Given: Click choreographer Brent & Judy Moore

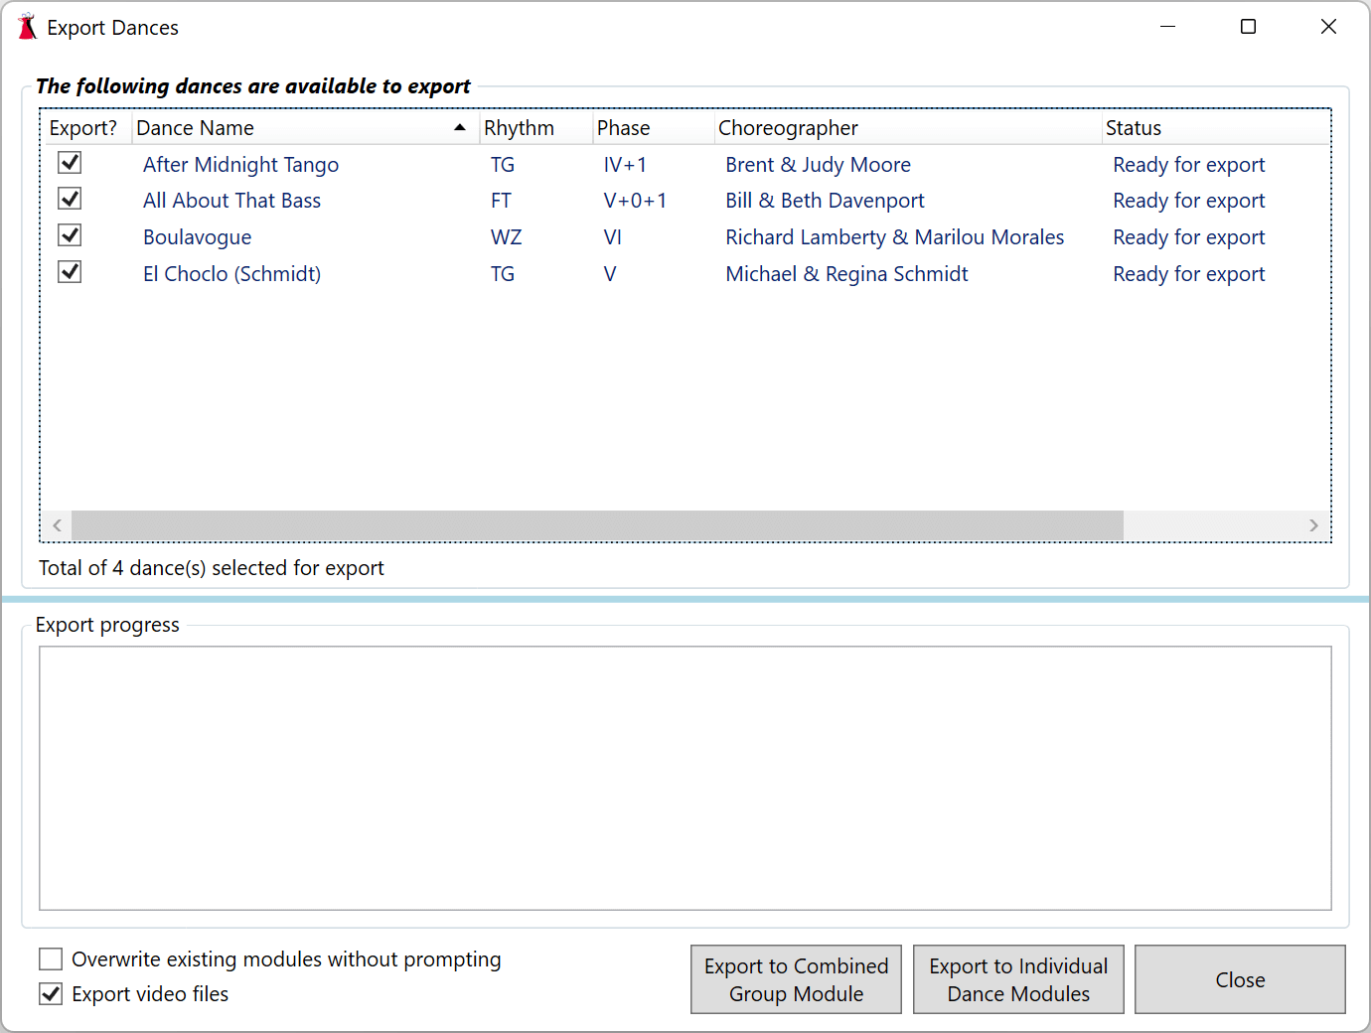Looking at the screenshot, I should 818,165.
